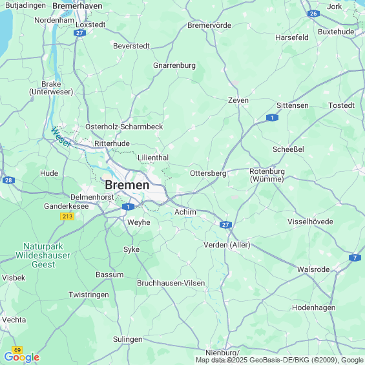Click the A28 highway shield near Hude
Screen dimensions: 365x365
point(9,180)
